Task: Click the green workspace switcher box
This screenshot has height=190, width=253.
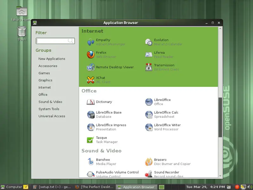Action: click(162, 187)
